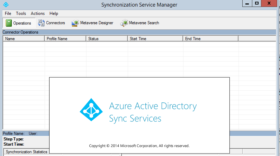280x156 pixels.
Task: Select the Metaverse Designer toolbar icon
Action: [75, 23]
